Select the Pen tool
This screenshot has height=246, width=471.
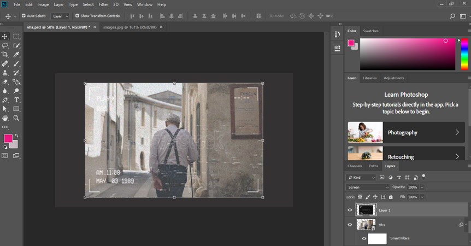[x=5, y=100]
